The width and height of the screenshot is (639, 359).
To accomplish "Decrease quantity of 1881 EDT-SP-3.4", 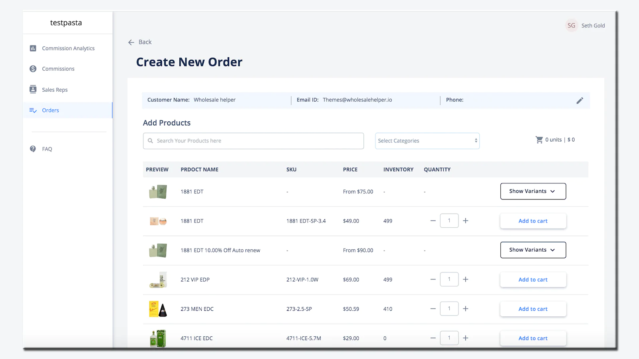I will click(433, 221).
